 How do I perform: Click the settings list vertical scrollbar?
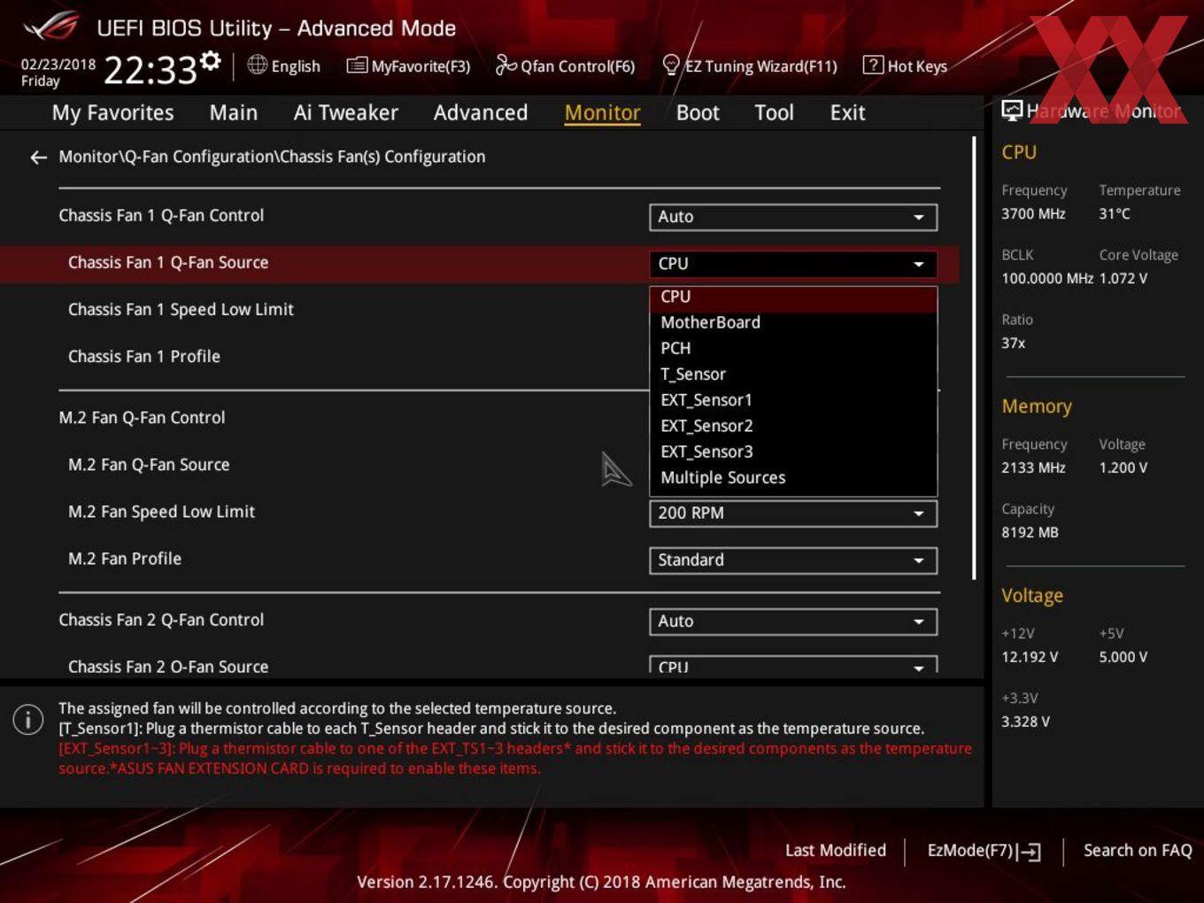974,359
